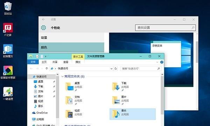The image size is (210, 126).
Task: Select 文档 in the navigation pane
Action: click(x=41, y=91)
